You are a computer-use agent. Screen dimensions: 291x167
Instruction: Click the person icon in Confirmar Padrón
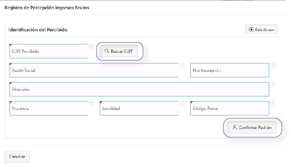pos(235,127)
